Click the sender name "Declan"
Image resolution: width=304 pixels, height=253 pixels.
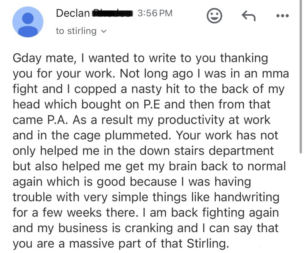point(72,13)
